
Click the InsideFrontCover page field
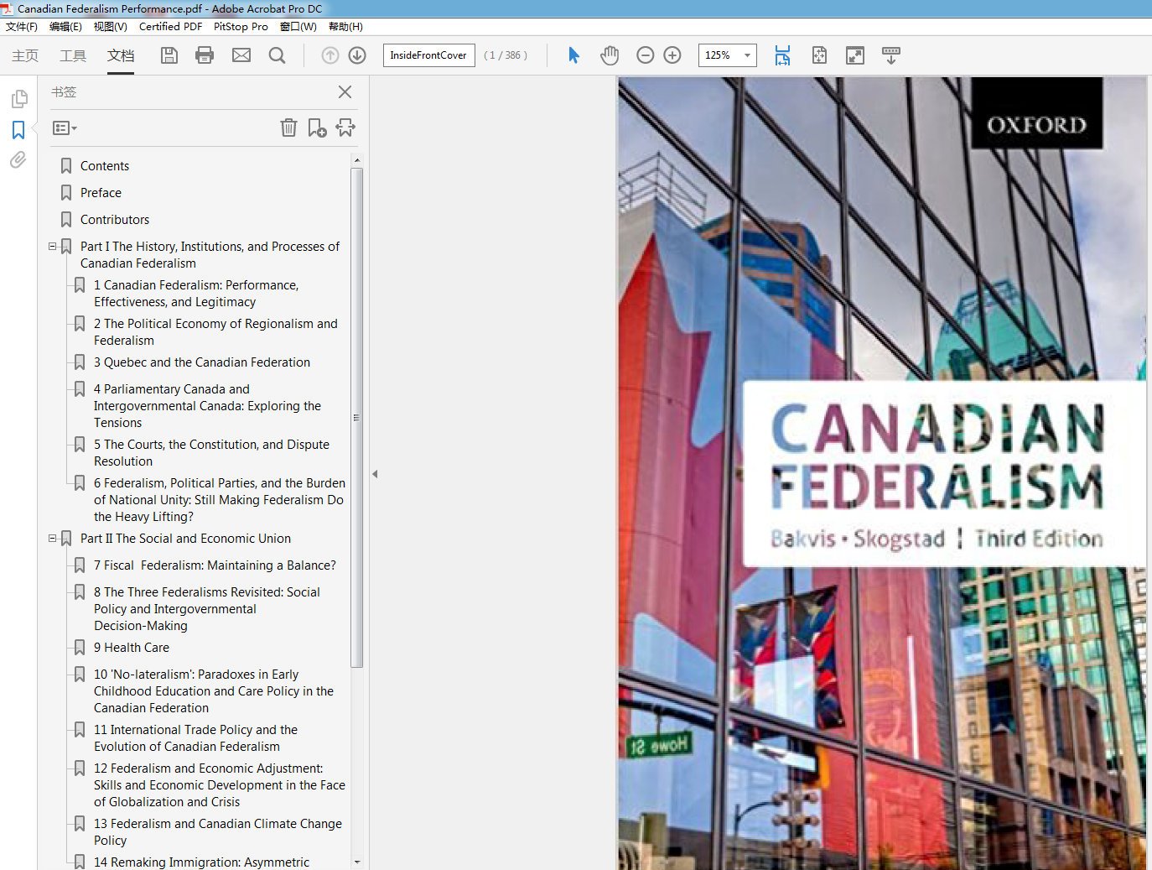429,55
